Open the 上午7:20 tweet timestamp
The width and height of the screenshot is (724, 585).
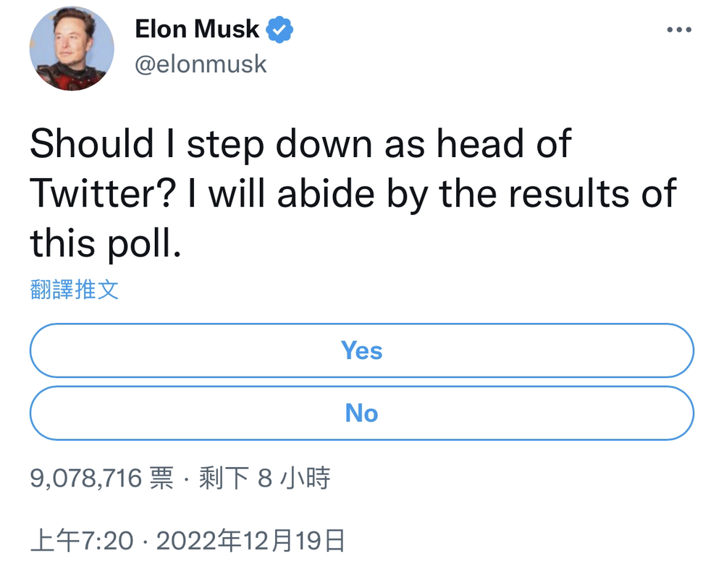(x=82, y=541)
